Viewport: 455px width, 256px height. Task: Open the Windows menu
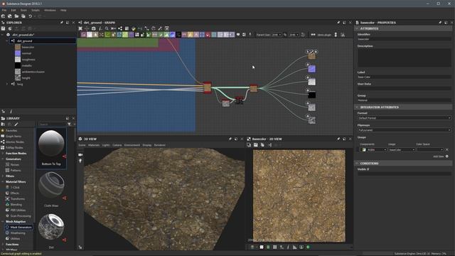point(50,10)
